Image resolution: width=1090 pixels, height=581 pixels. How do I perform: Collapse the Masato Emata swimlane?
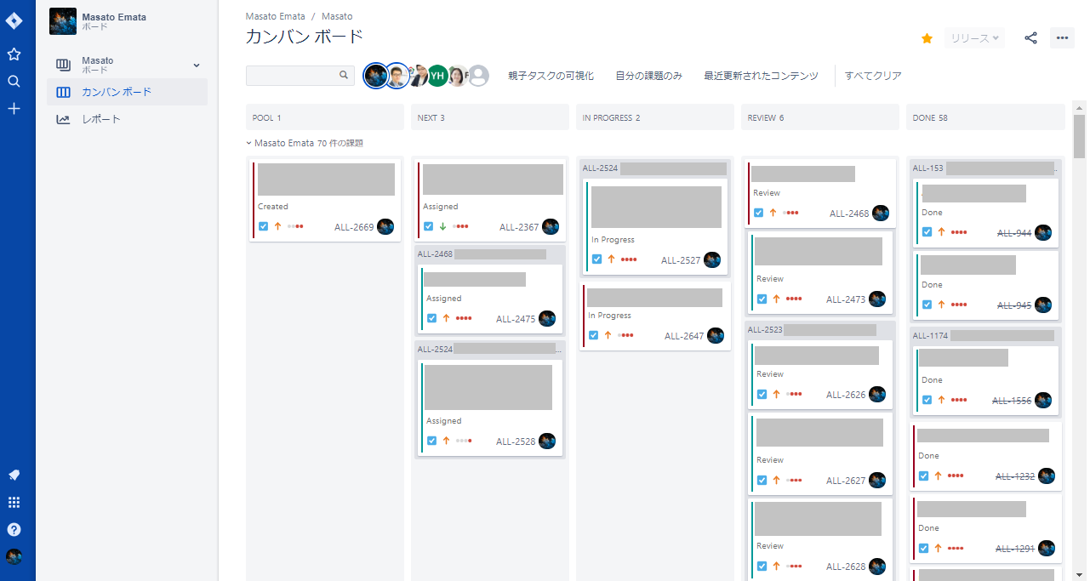[x=248, y=143]
